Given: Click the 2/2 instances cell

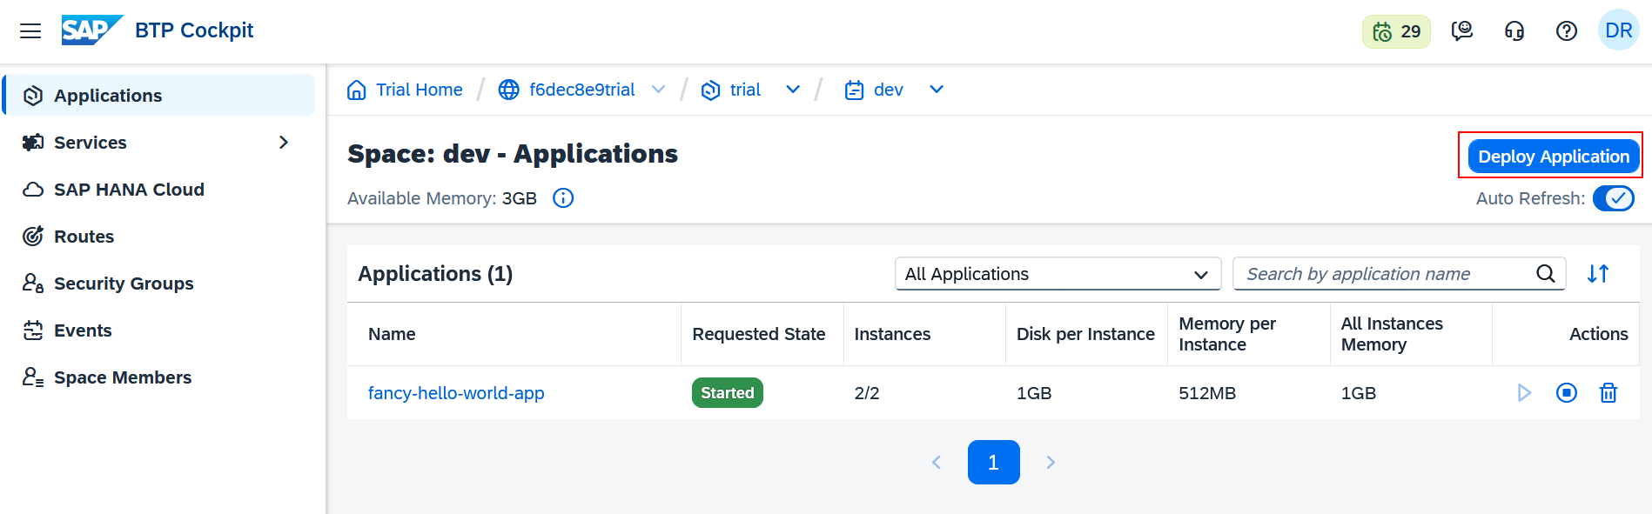Looking at the screenshot, I should 867,393.
